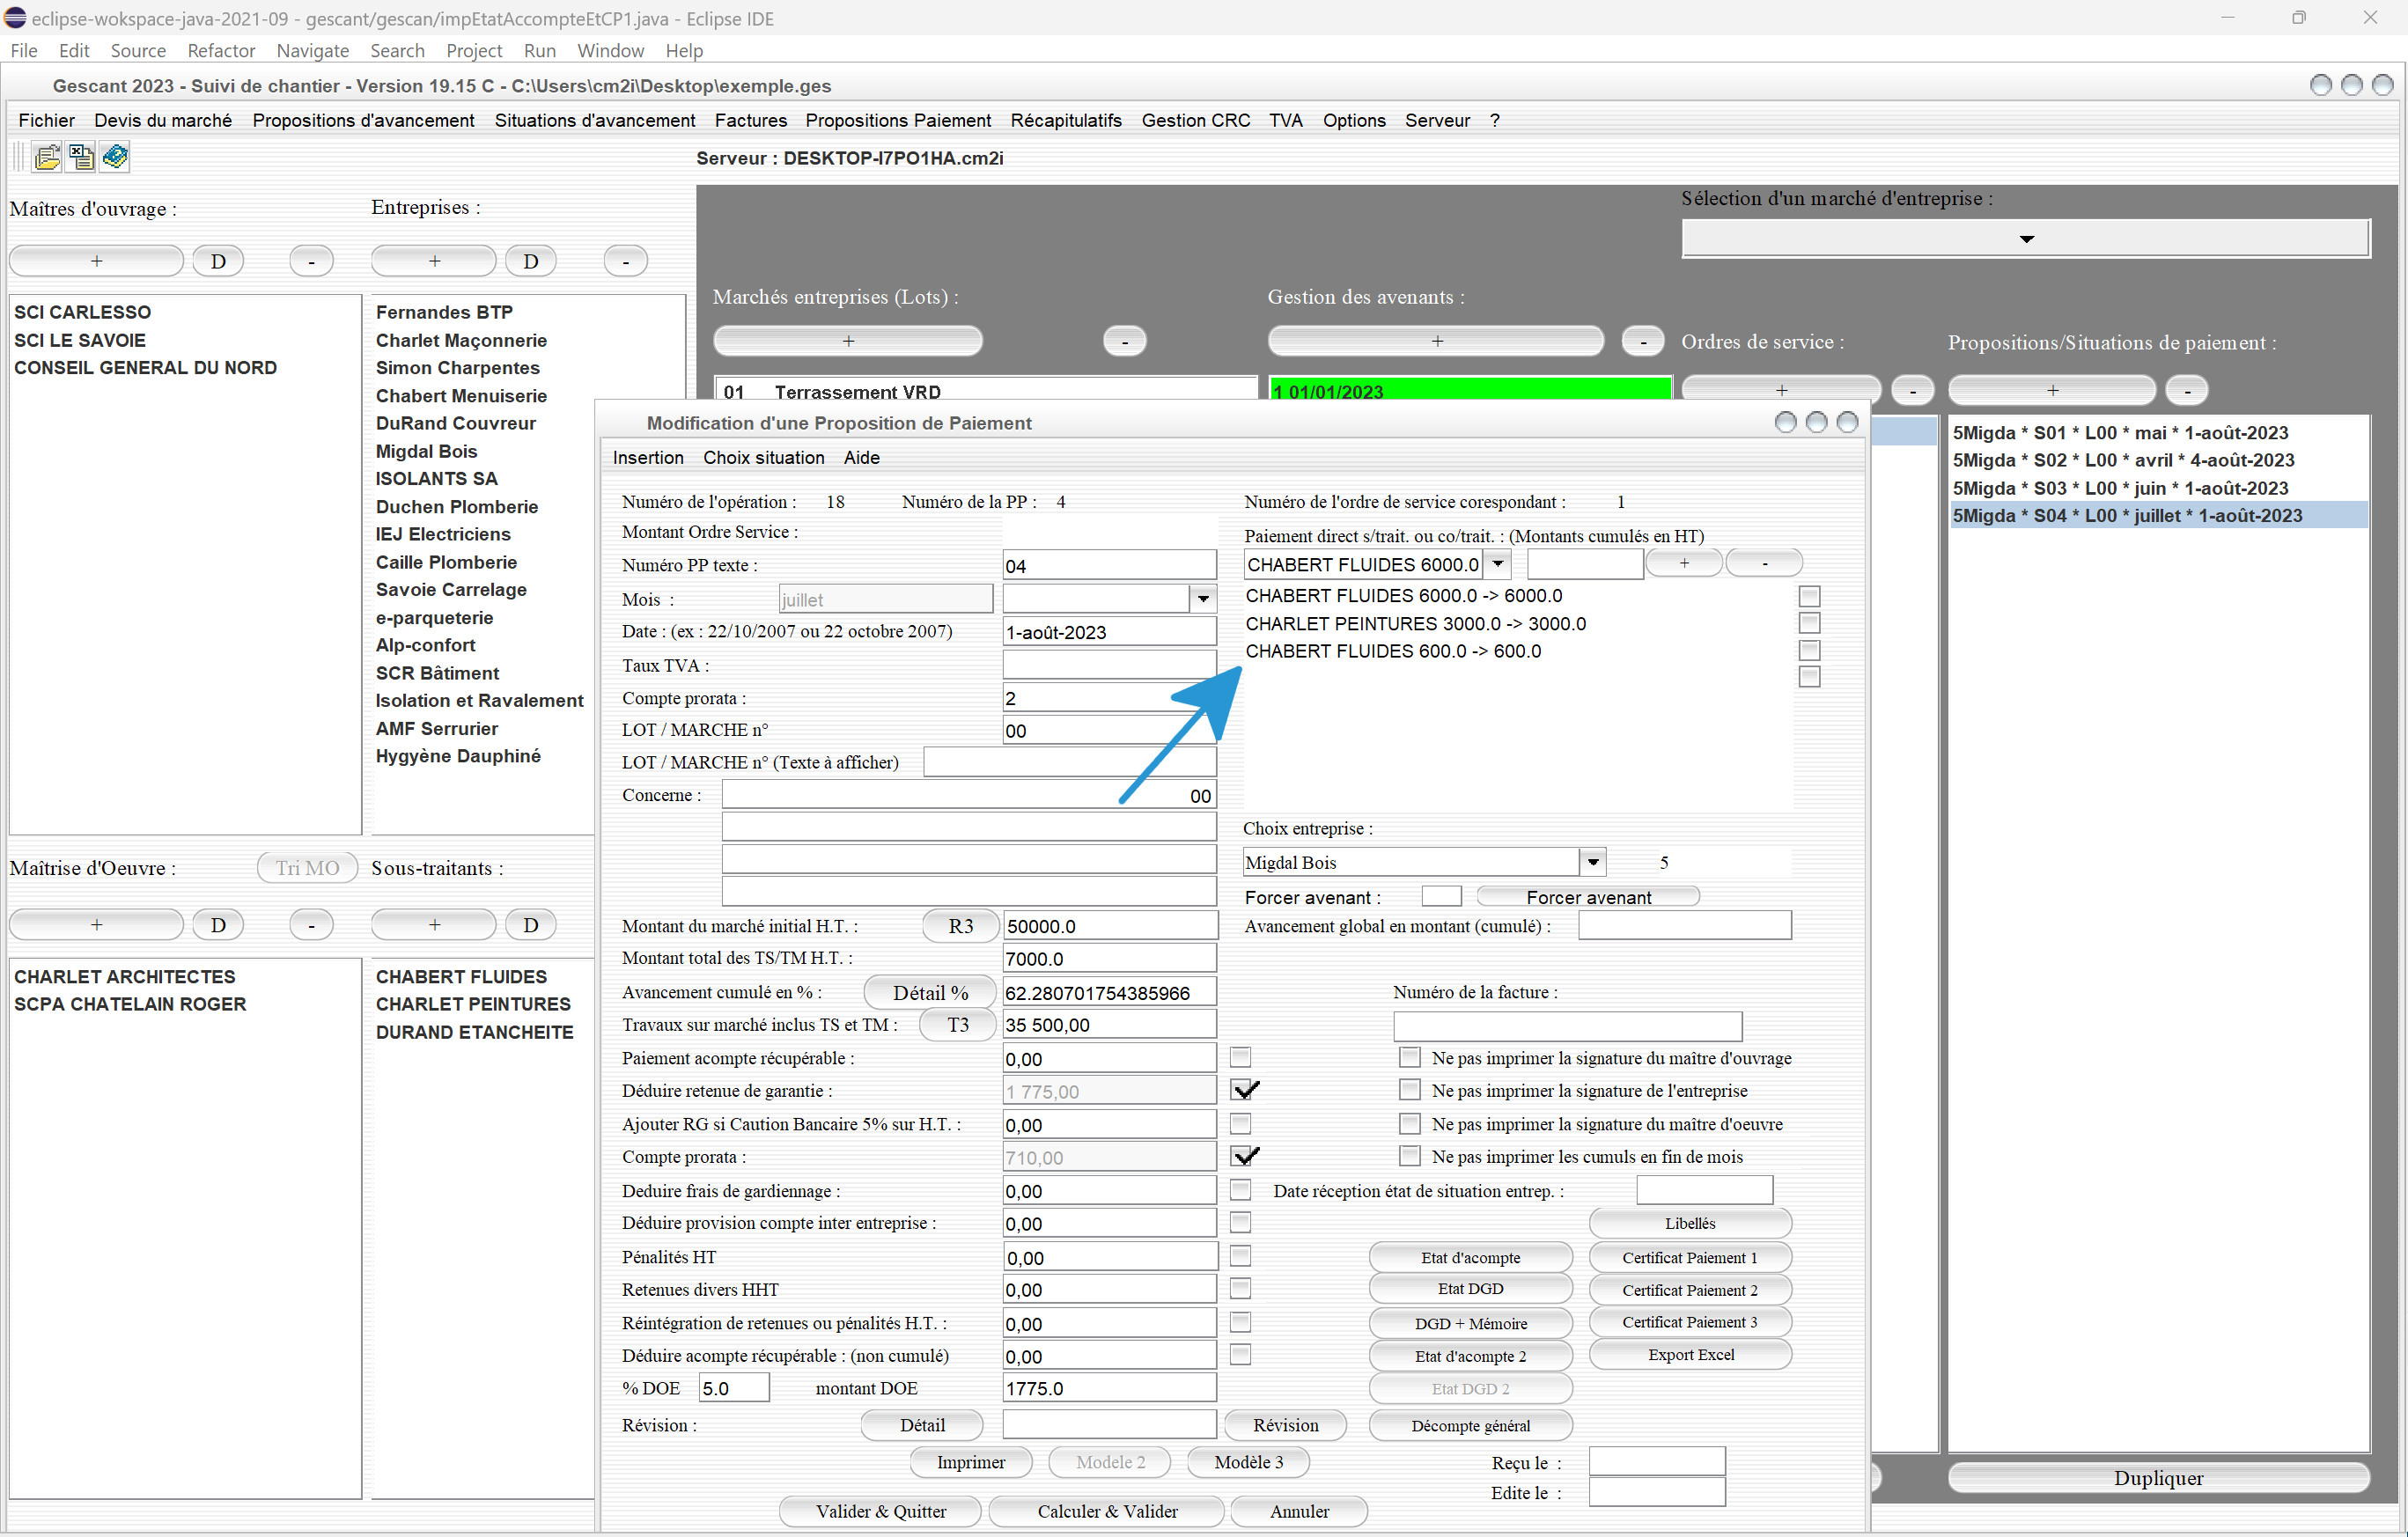The width and height of the screenshot is (2408, 1537).
Task: Click + button under Ordres de service
Action: point(1781,390)
